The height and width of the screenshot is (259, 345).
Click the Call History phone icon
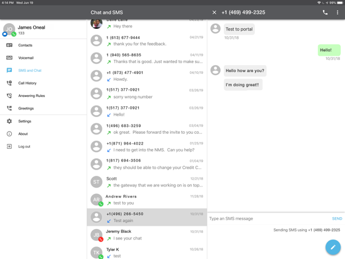point(9,83)
